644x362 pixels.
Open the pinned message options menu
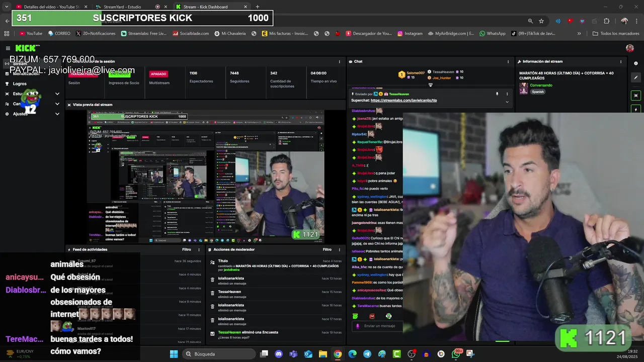pyautogui.click(x=507, y=94)
